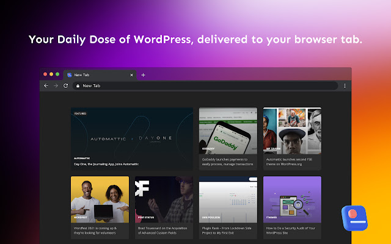Image resolution: width=391 pixels, height=244 pixels.
Task: Open 'Plugin Rank – From Lockdown Side Project' title
Action: [227, 231]
